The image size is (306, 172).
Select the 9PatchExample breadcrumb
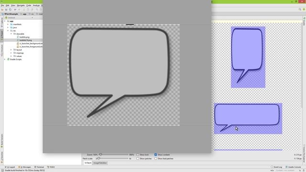(x=10, y=14)
